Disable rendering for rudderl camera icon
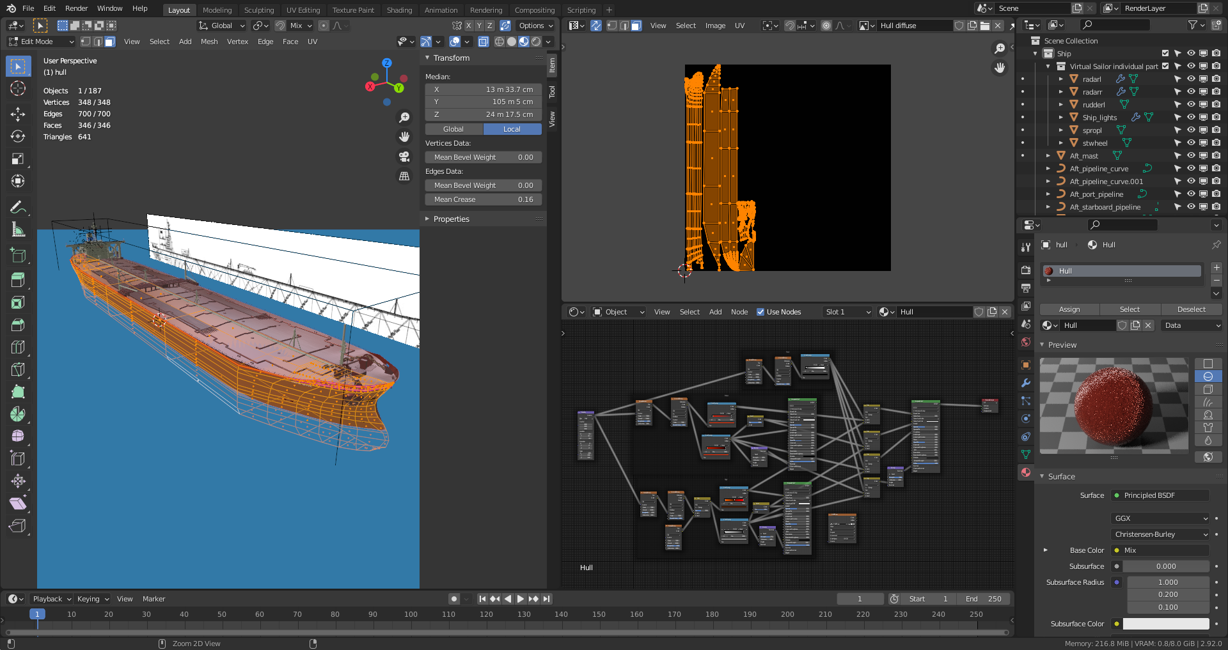This screenshot has height=650, width=1228. tap(1216, 105)
